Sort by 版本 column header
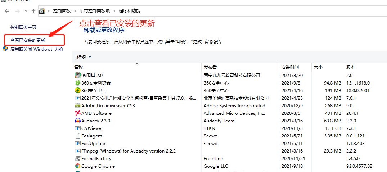Viewport: 387px width, 172px height. coord(351,67)
